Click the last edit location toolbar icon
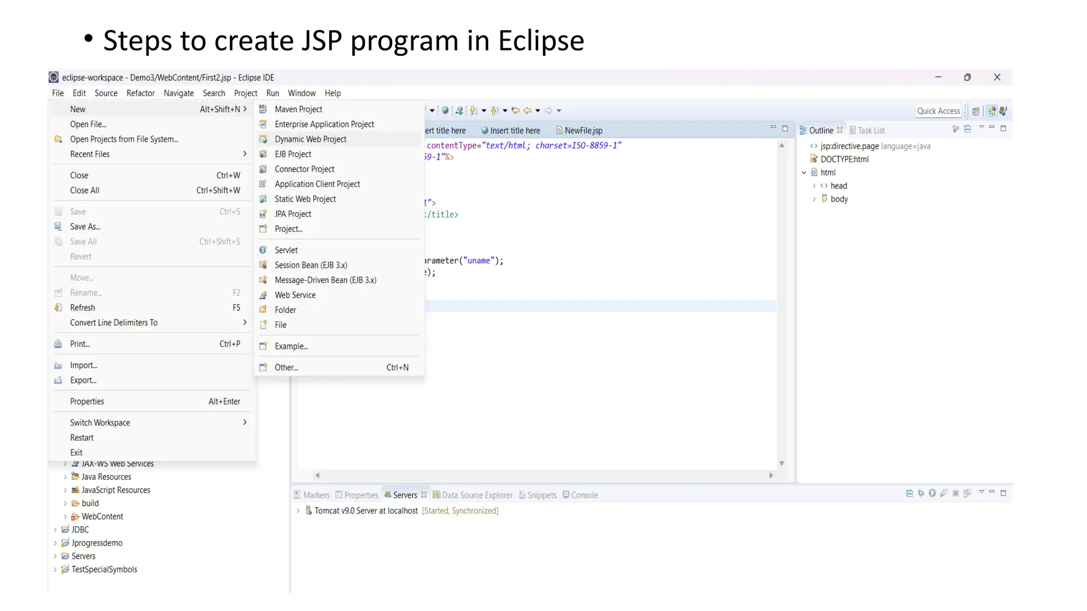The image size is (1087, 611). click(x=515, y=110)
